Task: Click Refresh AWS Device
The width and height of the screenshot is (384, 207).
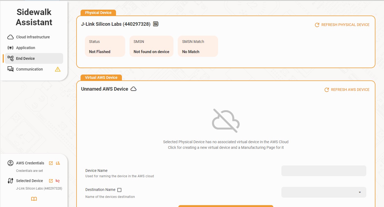Action: click(x=347, y=90)
